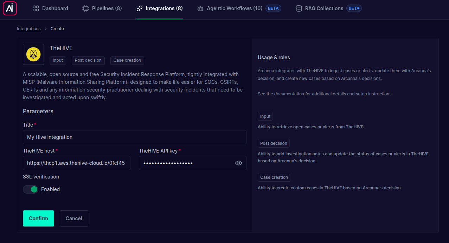This screenshot has height=243, width=449.
Task: Click the SSL verification label
Action: 41,177
